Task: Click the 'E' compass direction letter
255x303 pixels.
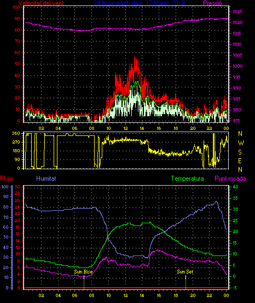Action: [240, 161]
